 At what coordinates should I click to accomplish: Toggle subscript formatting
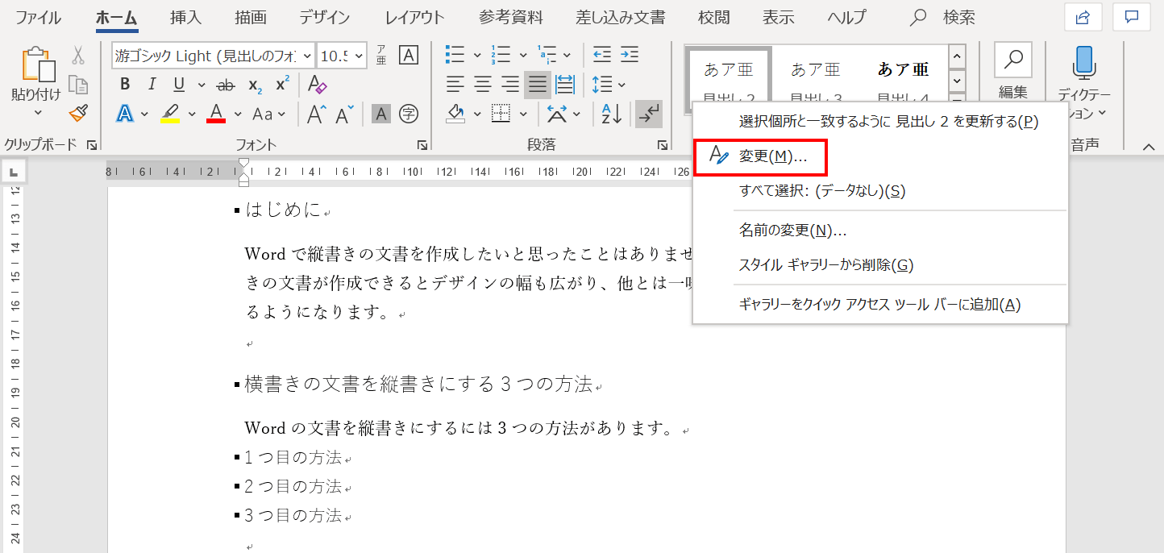[255, 85]
